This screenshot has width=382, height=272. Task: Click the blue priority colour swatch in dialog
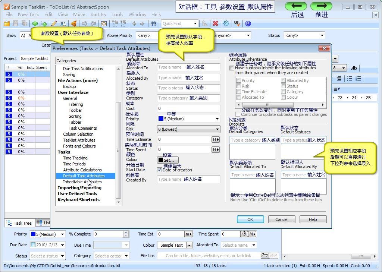tap(161, 119)
